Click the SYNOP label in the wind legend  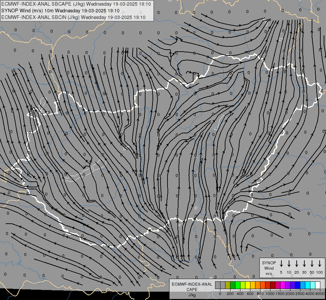[269, 263]
